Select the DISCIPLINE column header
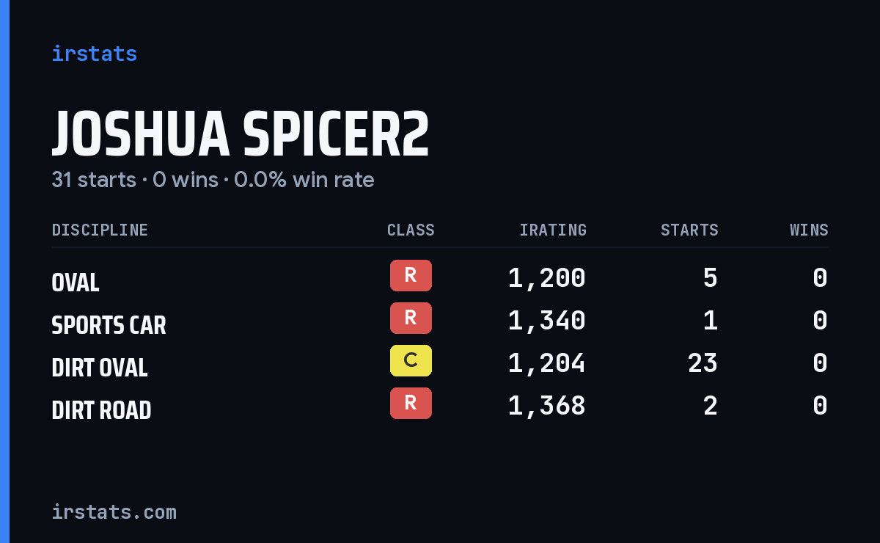 point(100,230)
